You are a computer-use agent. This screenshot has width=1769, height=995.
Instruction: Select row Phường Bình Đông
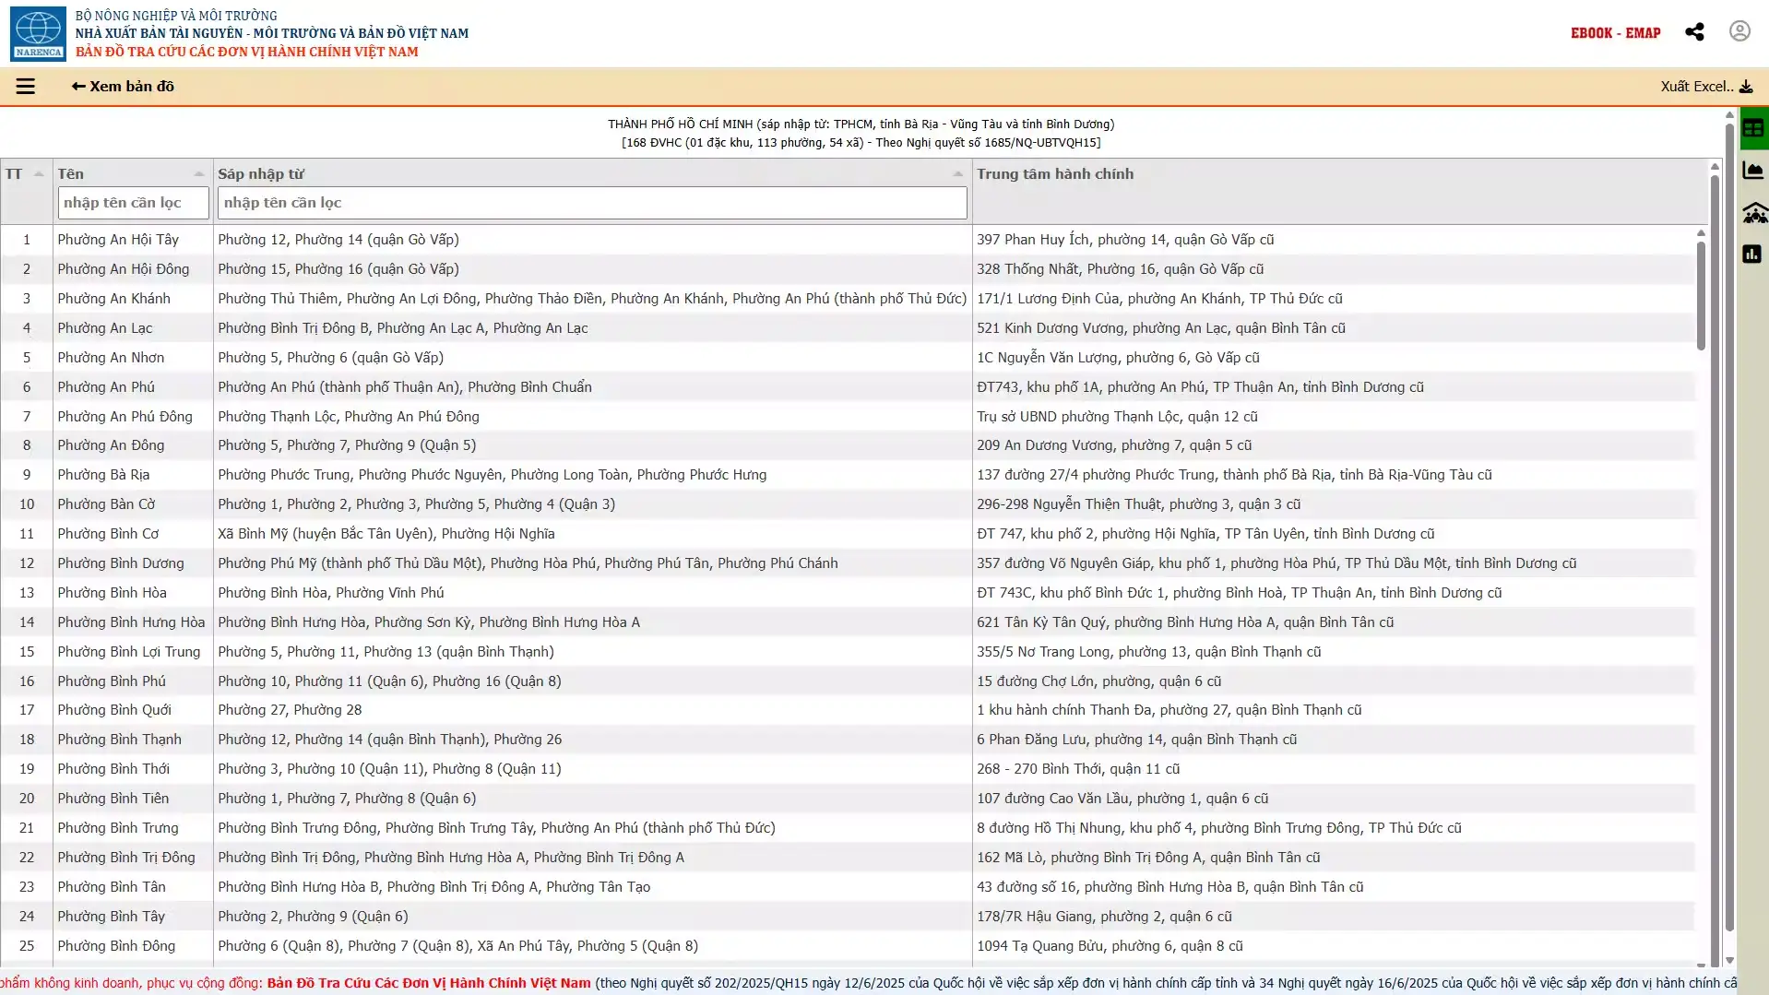coord(848,946)
